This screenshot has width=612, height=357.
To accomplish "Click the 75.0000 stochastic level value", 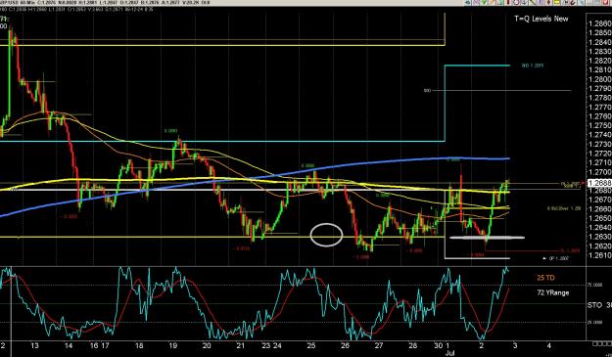I will pyautogui.click(x=595, y=285).
